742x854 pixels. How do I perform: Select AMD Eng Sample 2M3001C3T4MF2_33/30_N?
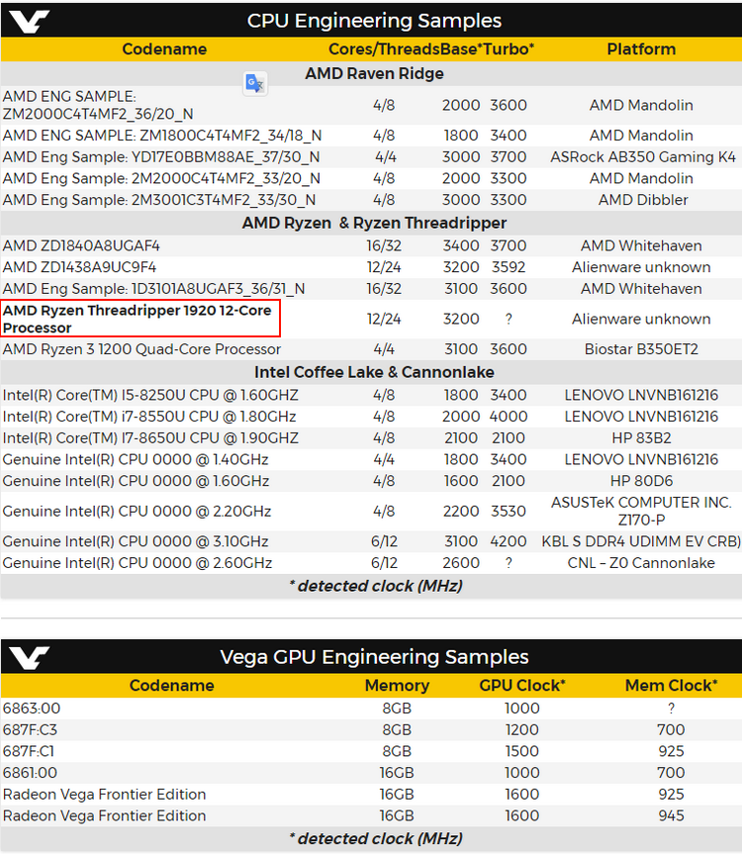159,200
